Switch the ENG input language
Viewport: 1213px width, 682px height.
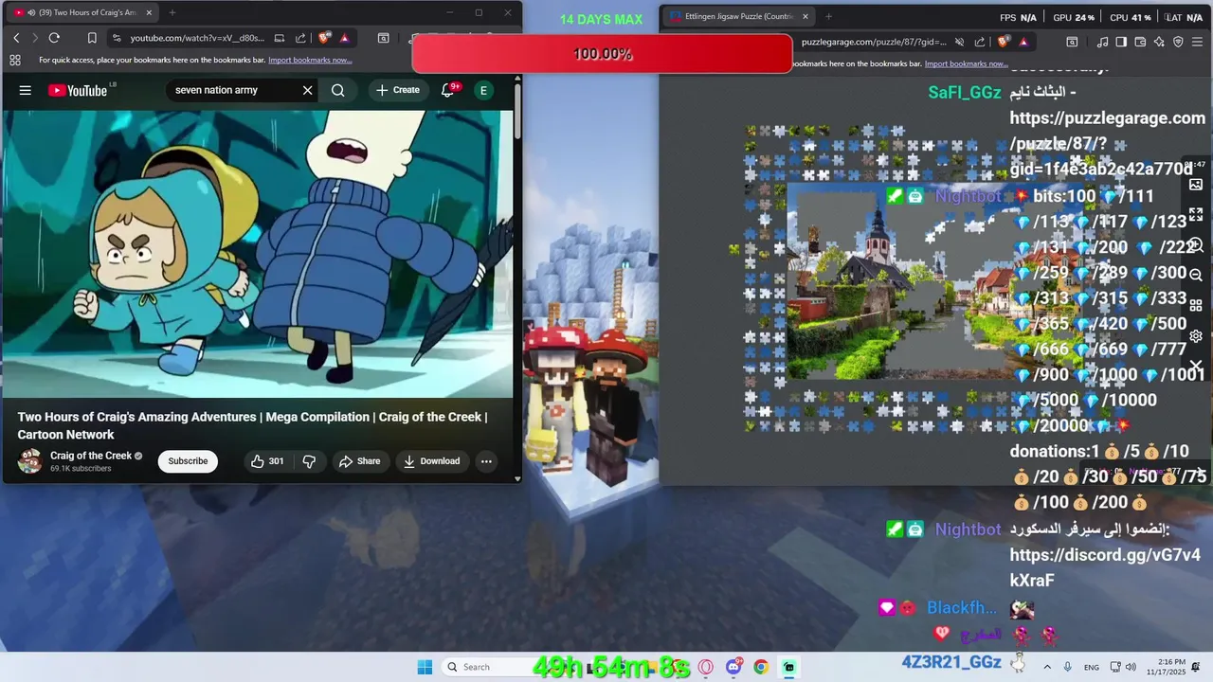pos(1092,667)
